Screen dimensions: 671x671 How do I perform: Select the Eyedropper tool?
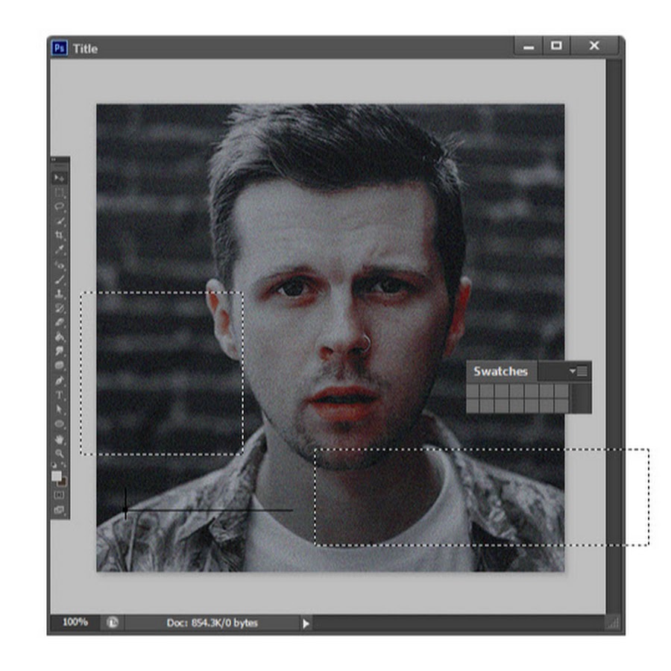(60, 250)
